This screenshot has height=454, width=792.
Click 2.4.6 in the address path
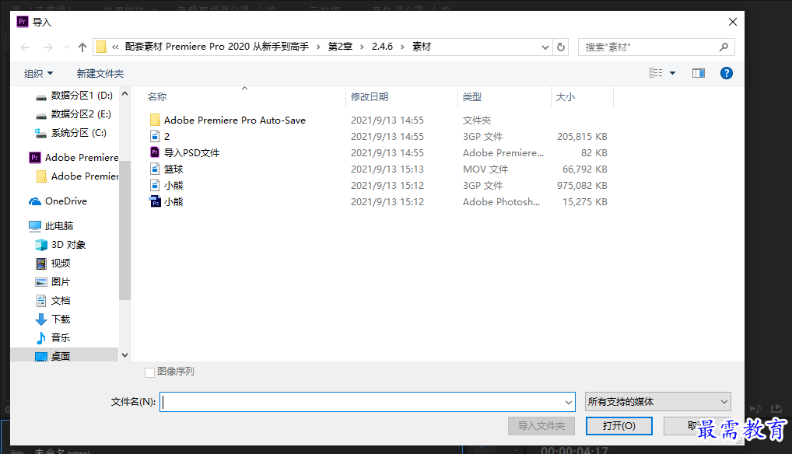[x=382, y=47]
